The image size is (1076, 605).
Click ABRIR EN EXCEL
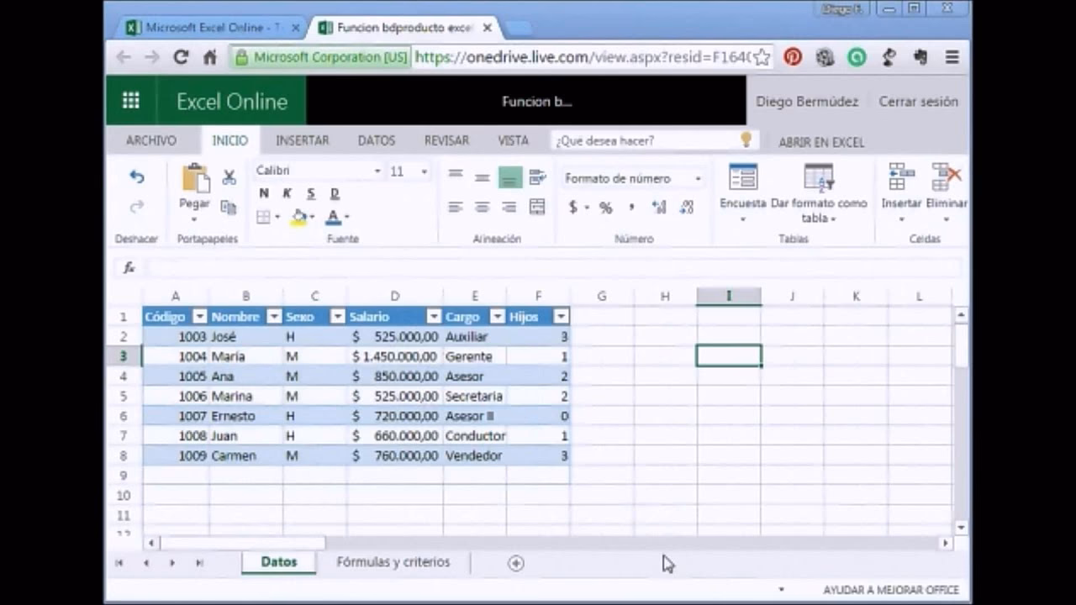tap(821, 142)
